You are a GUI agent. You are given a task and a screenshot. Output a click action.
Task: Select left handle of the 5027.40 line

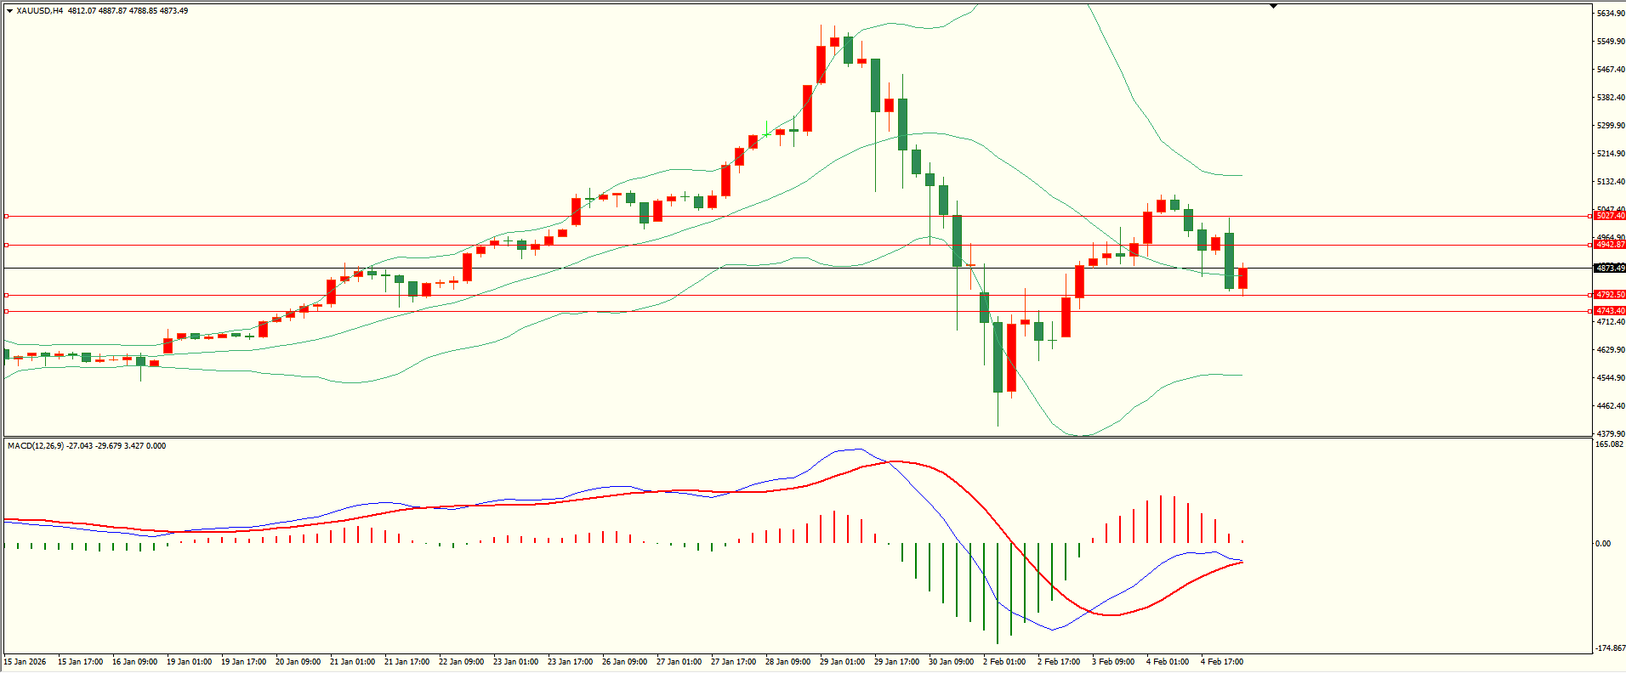(7, 217)
